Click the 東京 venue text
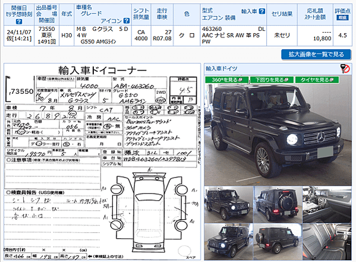Viewport: 356px width, 262px height. pos(46,36)
